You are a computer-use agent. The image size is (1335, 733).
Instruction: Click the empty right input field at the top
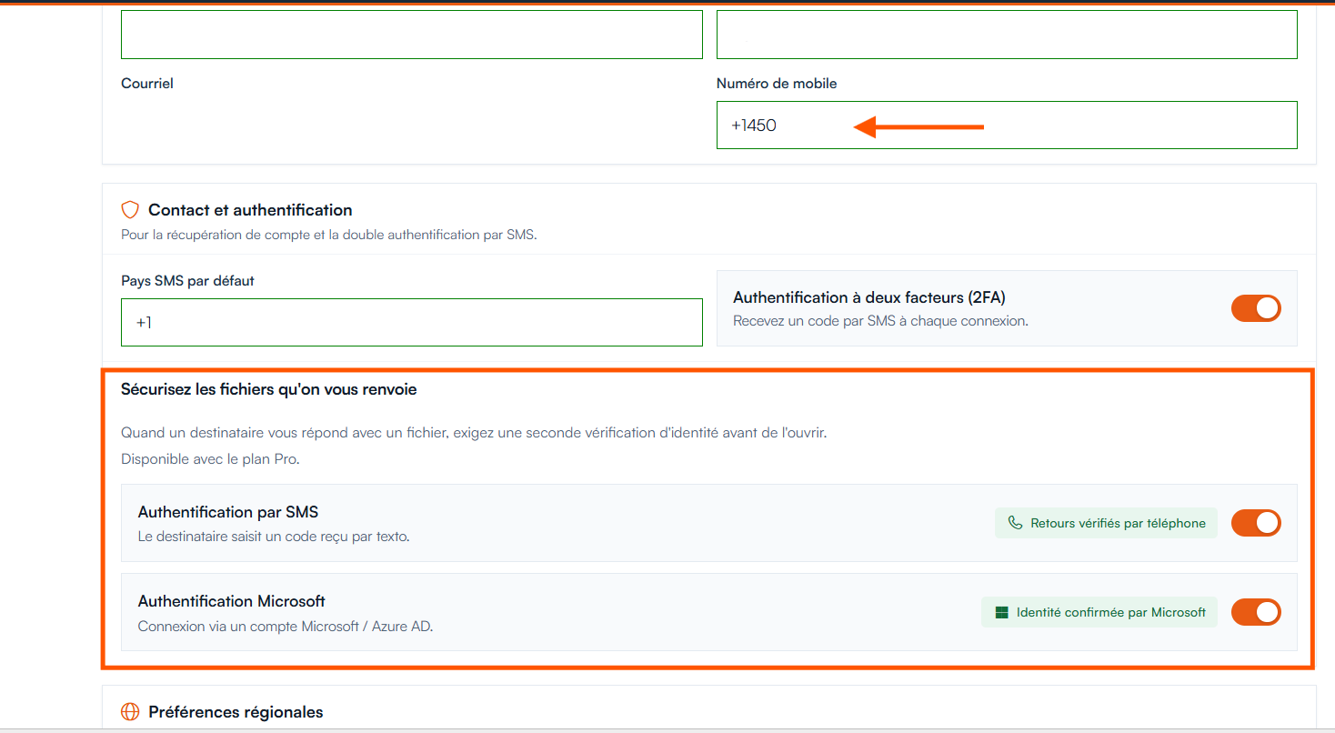[x=1007, y=35]
